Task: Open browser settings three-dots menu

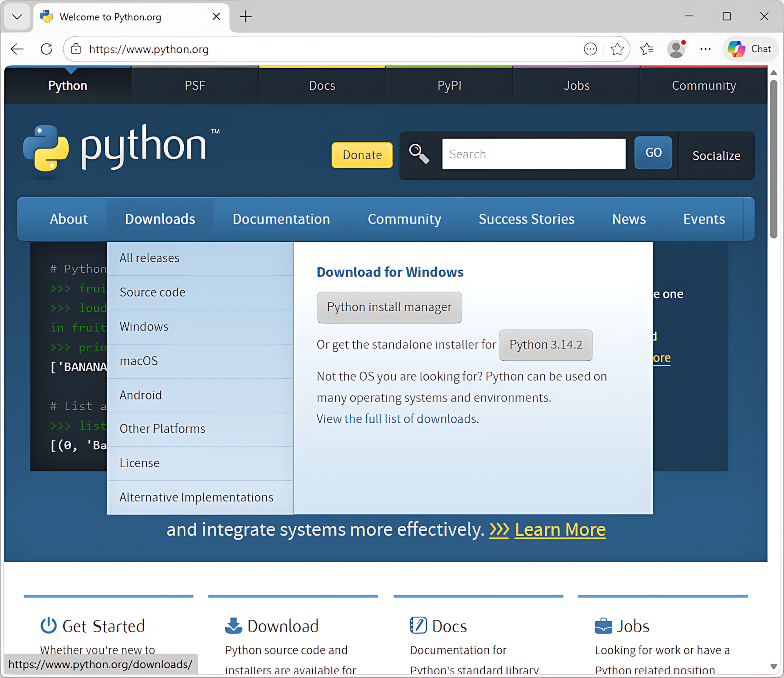Action: [705, 49]
